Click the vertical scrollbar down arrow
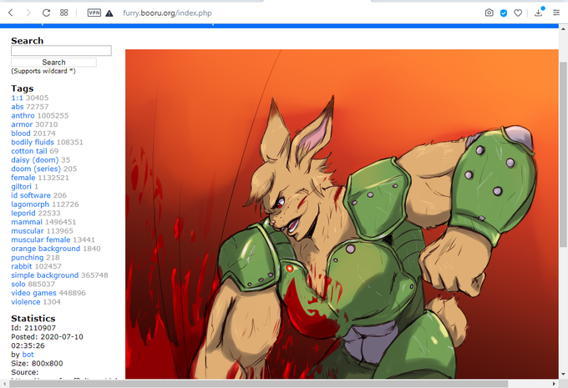Image resolution: width=568 pixels, height=388 pixels. coord(563,375)
